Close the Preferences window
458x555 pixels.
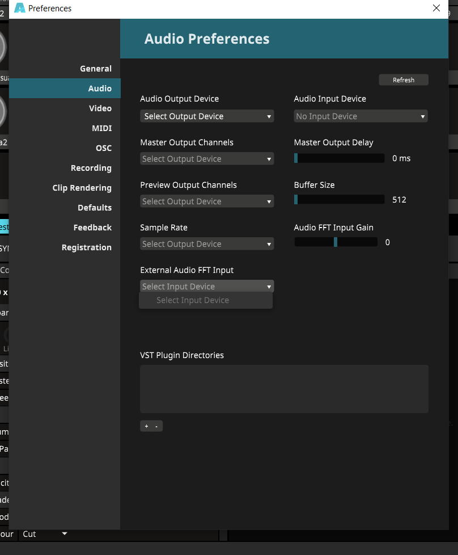click(x=436, y=9)
